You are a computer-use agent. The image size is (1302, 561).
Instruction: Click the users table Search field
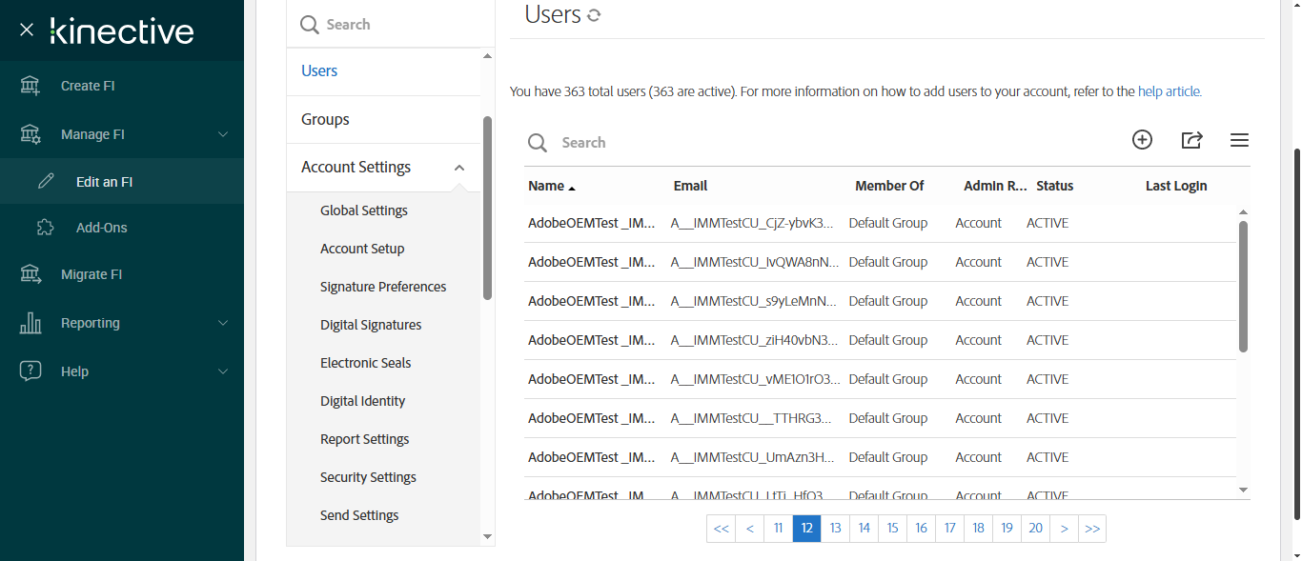pos(667,142)
